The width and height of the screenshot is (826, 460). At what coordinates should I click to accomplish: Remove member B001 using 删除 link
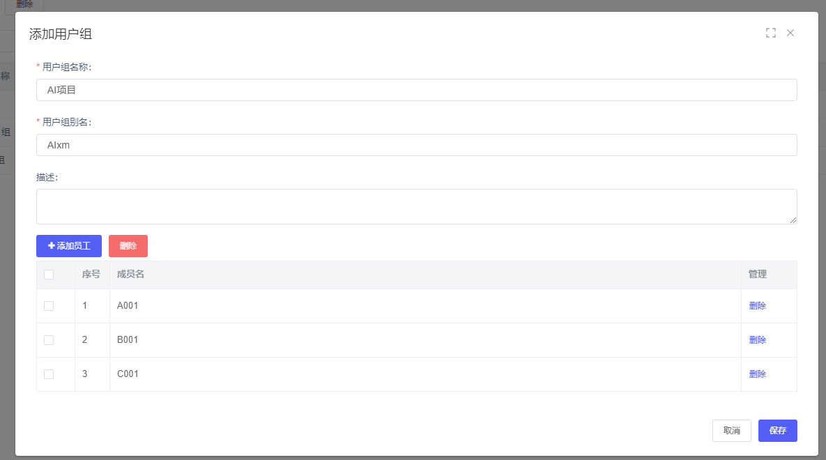(757, 340)
